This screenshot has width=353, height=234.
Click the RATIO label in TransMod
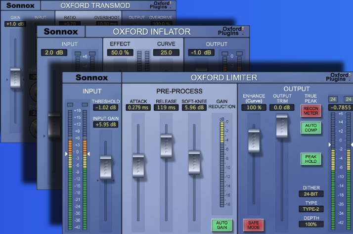[x=70, y=17]
